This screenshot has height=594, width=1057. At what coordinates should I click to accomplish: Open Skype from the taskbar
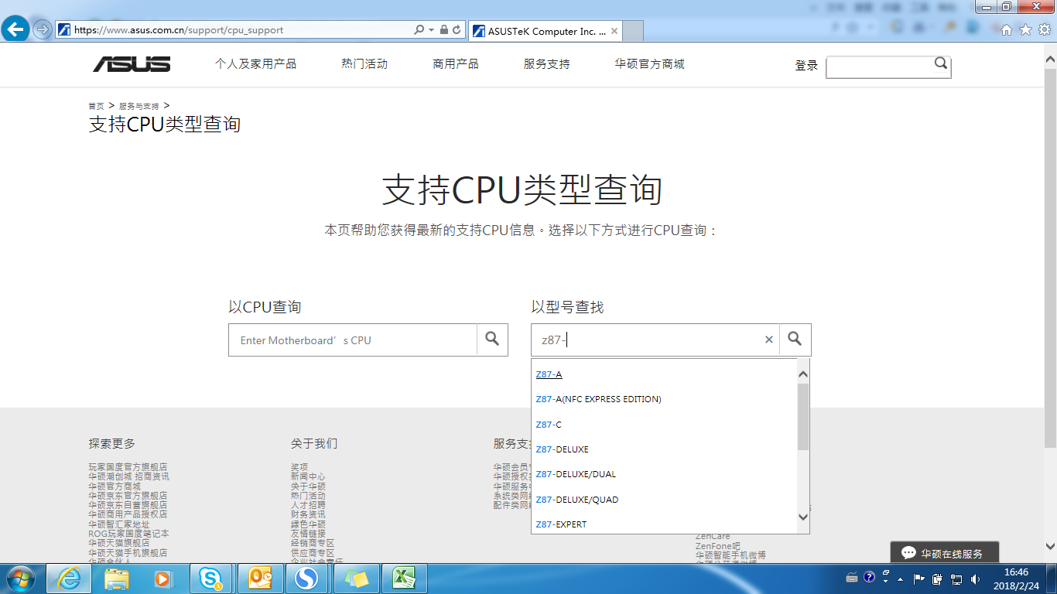211,579
